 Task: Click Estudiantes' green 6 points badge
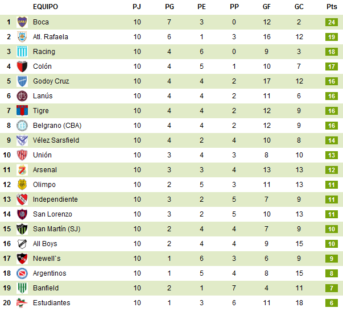(332, 303)
